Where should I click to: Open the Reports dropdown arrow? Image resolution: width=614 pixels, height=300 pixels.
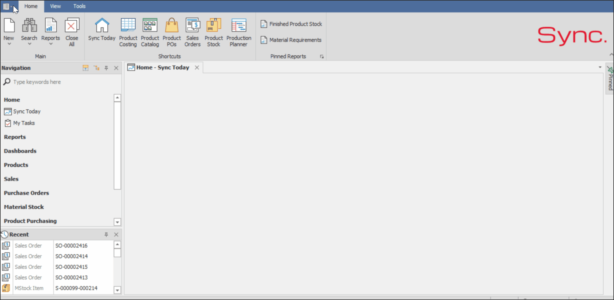click(x=51, y=44)
